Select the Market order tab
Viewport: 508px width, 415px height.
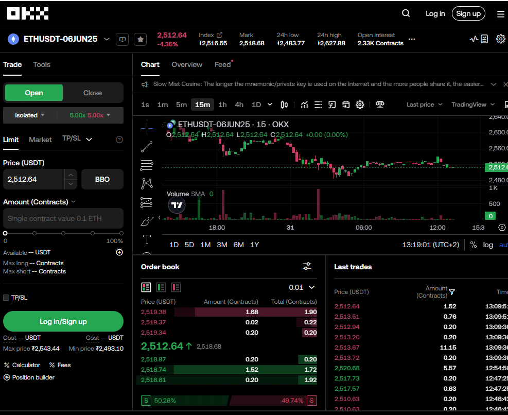pos(40,140)
